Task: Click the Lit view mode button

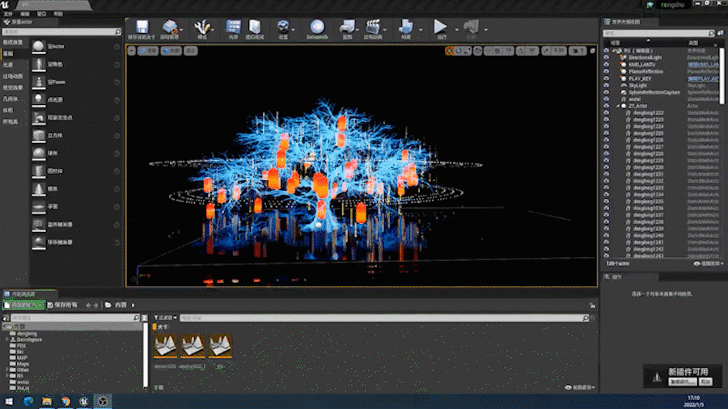Action: pos(171,51)
